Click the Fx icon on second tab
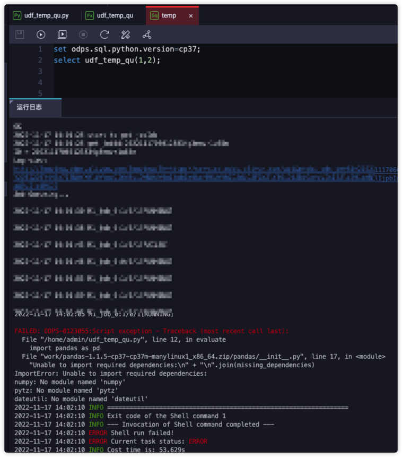This screenshot has width=402, height=457. (x=90, y=15)
